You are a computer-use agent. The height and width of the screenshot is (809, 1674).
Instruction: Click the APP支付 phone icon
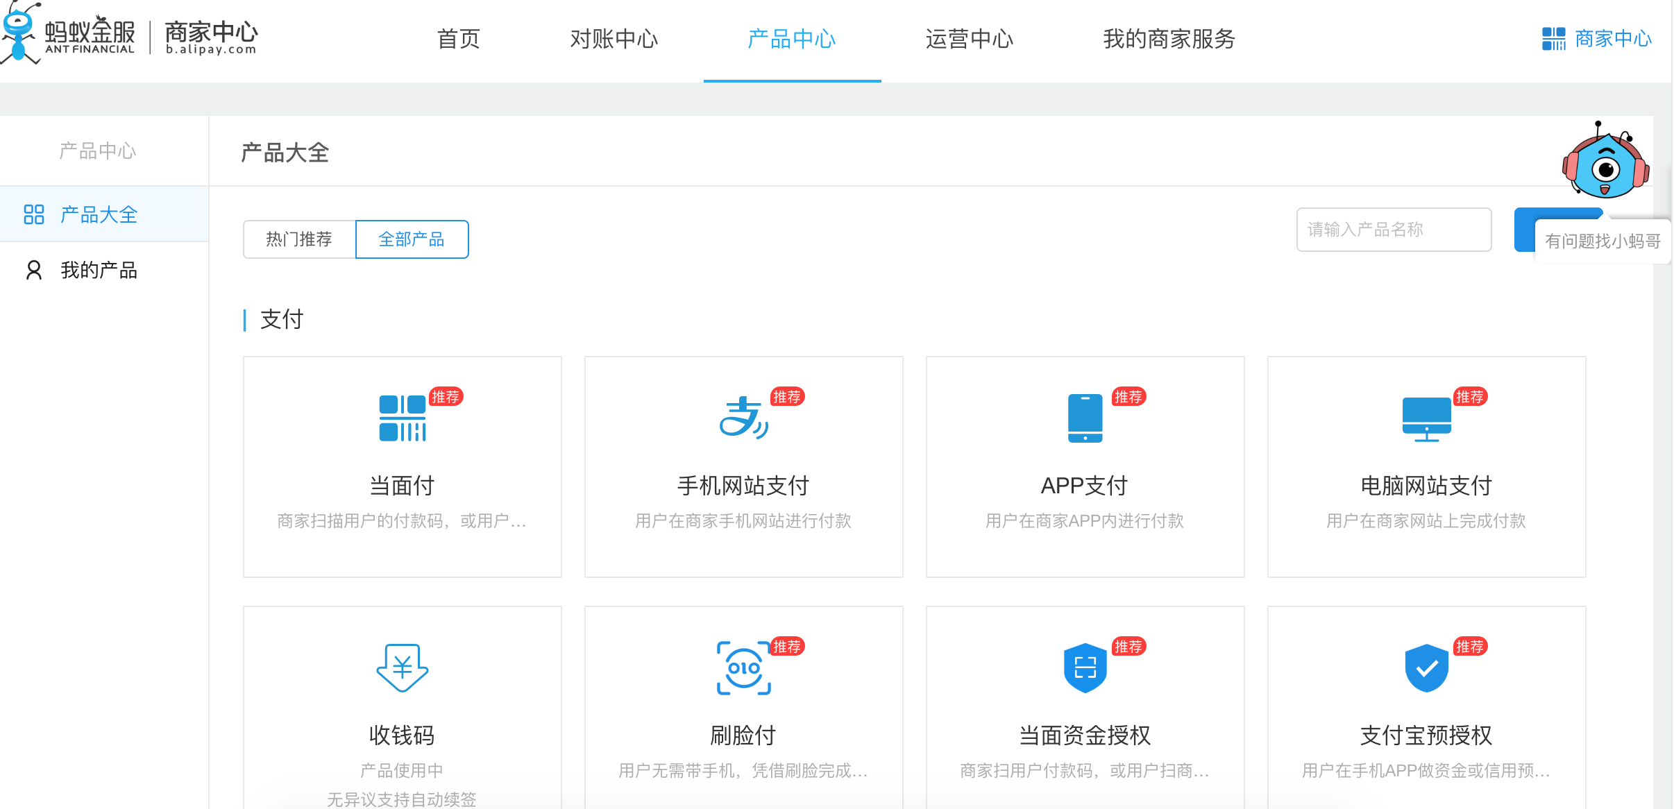point(1085,418)
